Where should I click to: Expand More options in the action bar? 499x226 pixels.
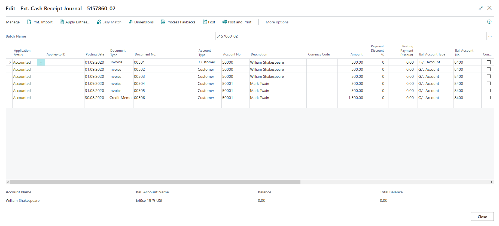tap(277, 22)
